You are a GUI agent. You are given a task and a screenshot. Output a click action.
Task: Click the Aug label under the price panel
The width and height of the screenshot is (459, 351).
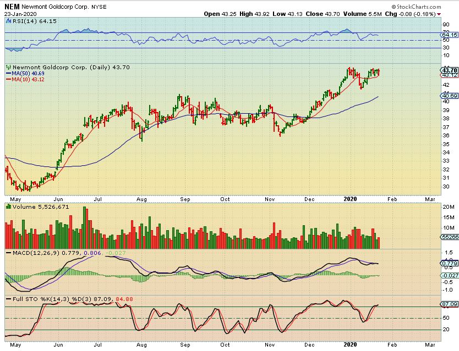coord(141,199)
